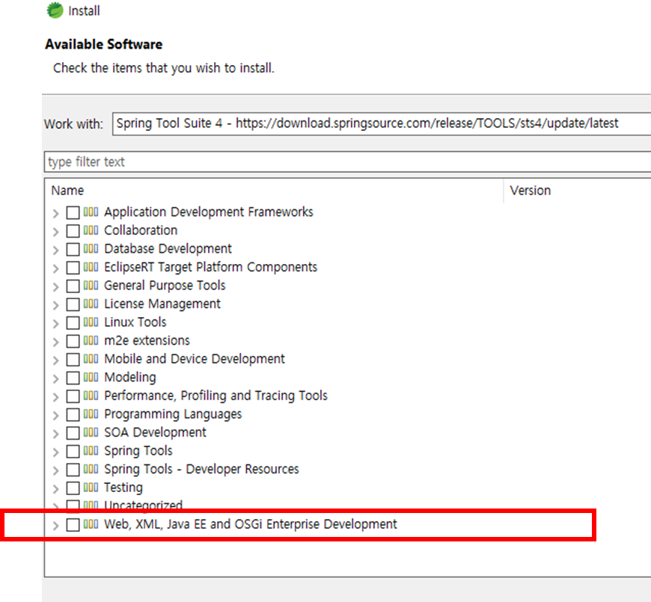The height and width of the screenshot is (602, 651).
Task: Check the Linux Tools checkbox
Action: [73, 322]
